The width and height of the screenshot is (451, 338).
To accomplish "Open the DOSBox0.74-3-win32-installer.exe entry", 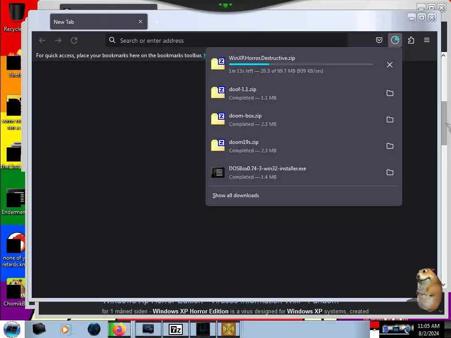I will pos(303,173).
